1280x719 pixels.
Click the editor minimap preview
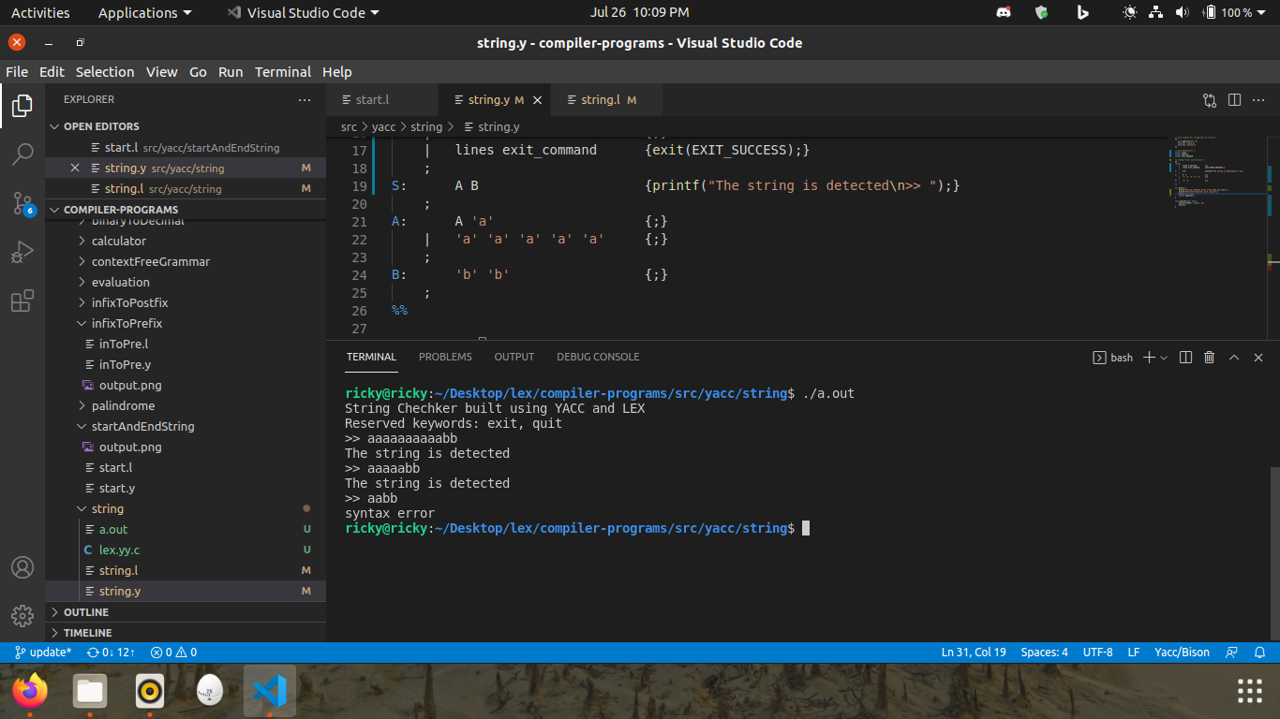[1215, 173]
